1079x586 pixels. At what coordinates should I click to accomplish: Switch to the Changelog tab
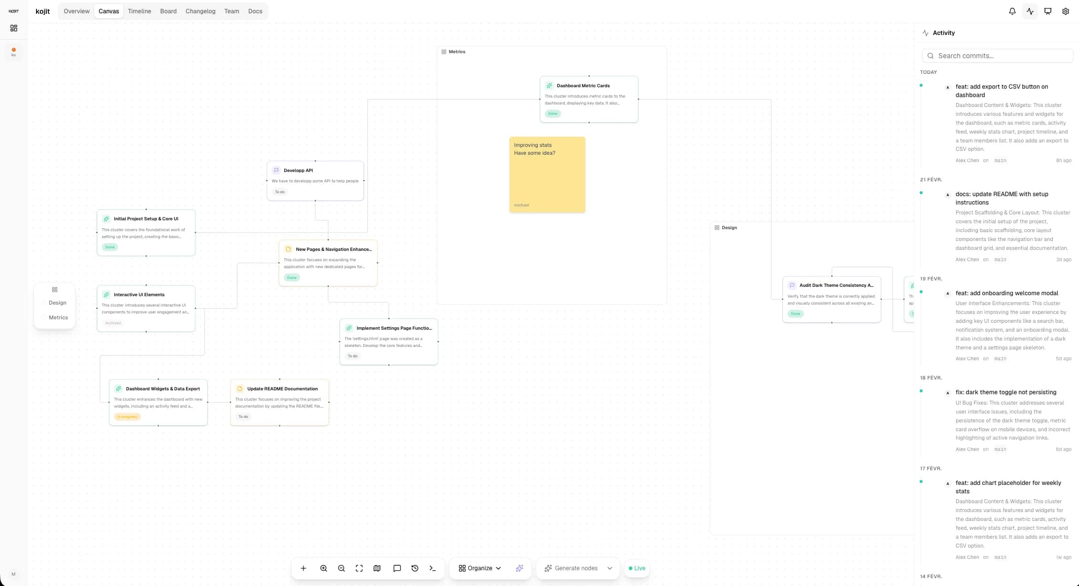tap(200, 11)
